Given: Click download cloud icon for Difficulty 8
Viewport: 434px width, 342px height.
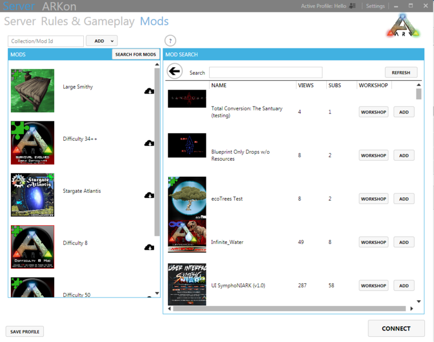Looking at the screenshot, I should click(149, 247).
